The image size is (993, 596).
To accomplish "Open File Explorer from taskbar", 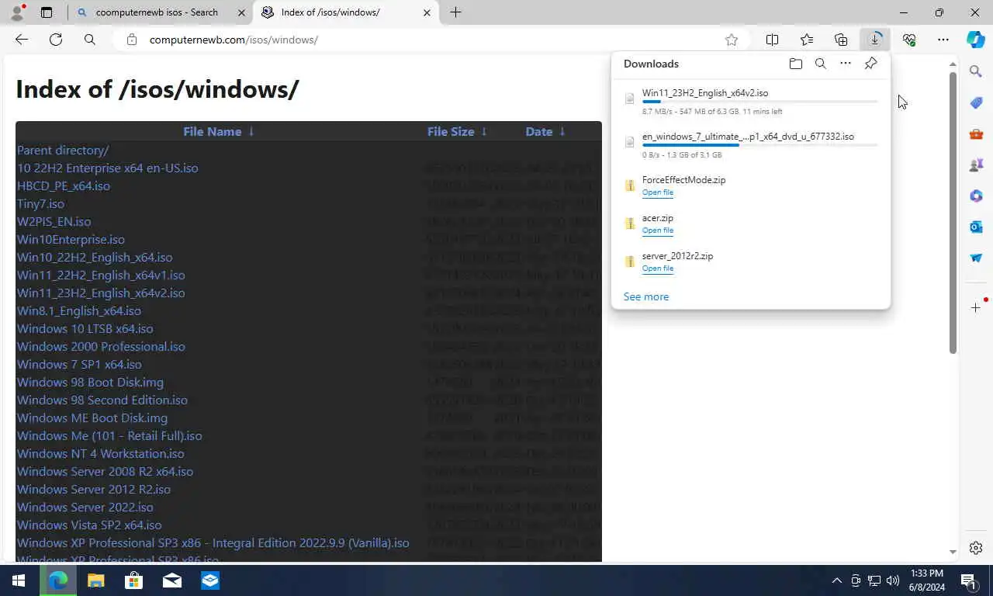I will click(95, 580).
